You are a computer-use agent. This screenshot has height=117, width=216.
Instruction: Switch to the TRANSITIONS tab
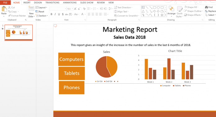52,2
